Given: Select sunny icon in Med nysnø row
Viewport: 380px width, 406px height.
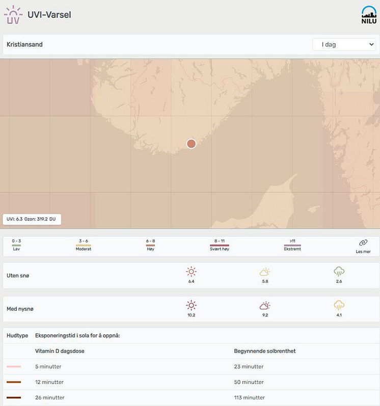Looking at the screenshot, I should [x=192, y=305].
